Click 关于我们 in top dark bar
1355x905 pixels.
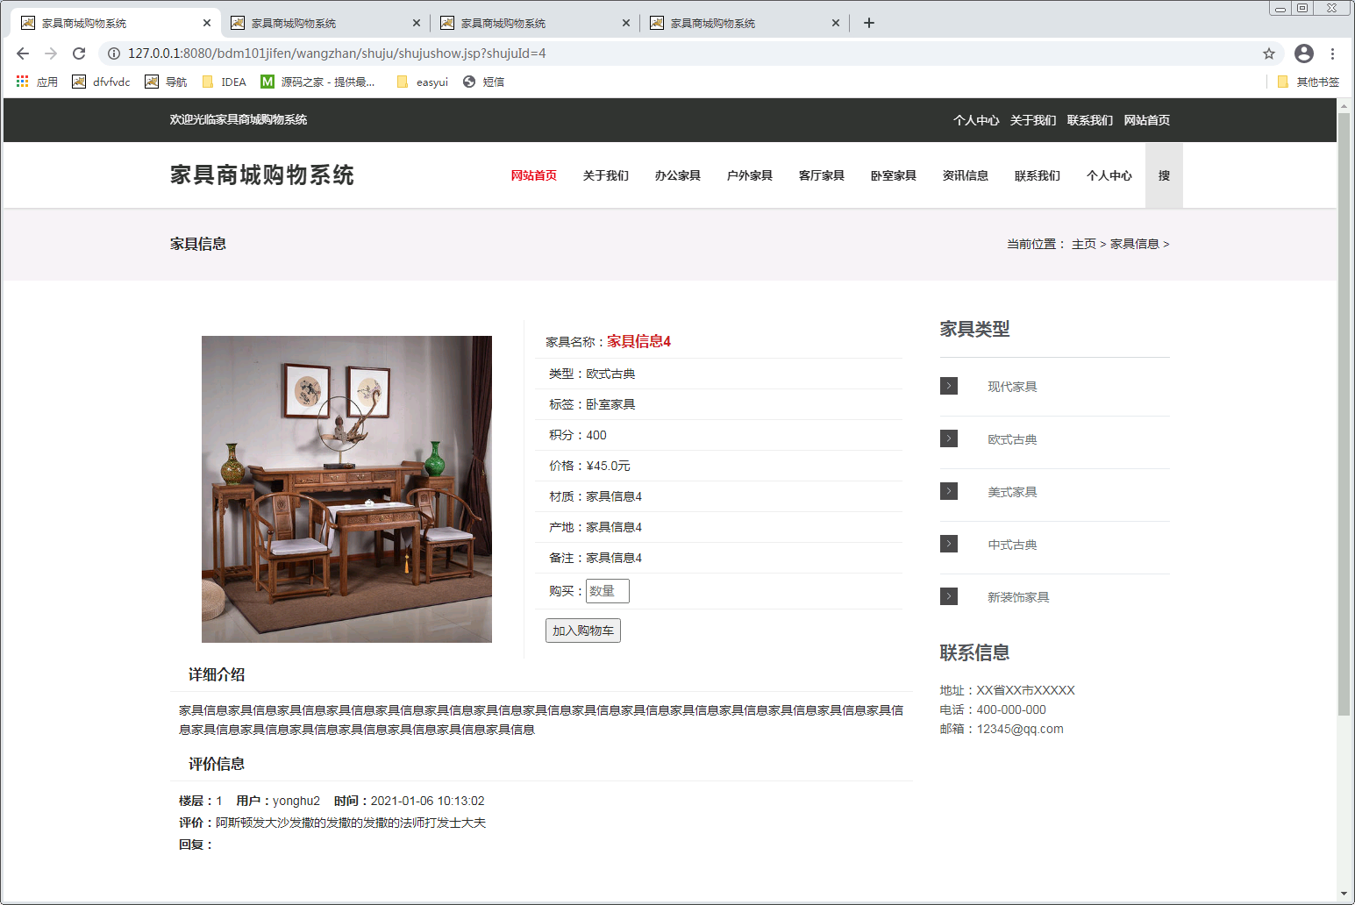tap(1033, 120)
